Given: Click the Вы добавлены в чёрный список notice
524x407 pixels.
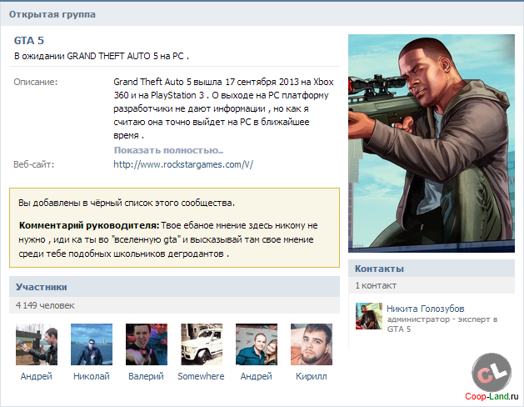Looking at the screenshot, I should click(127, 203).
